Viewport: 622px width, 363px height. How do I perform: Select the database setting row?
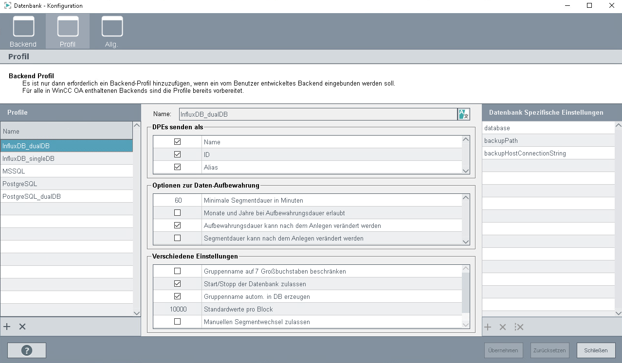point(549,128)
